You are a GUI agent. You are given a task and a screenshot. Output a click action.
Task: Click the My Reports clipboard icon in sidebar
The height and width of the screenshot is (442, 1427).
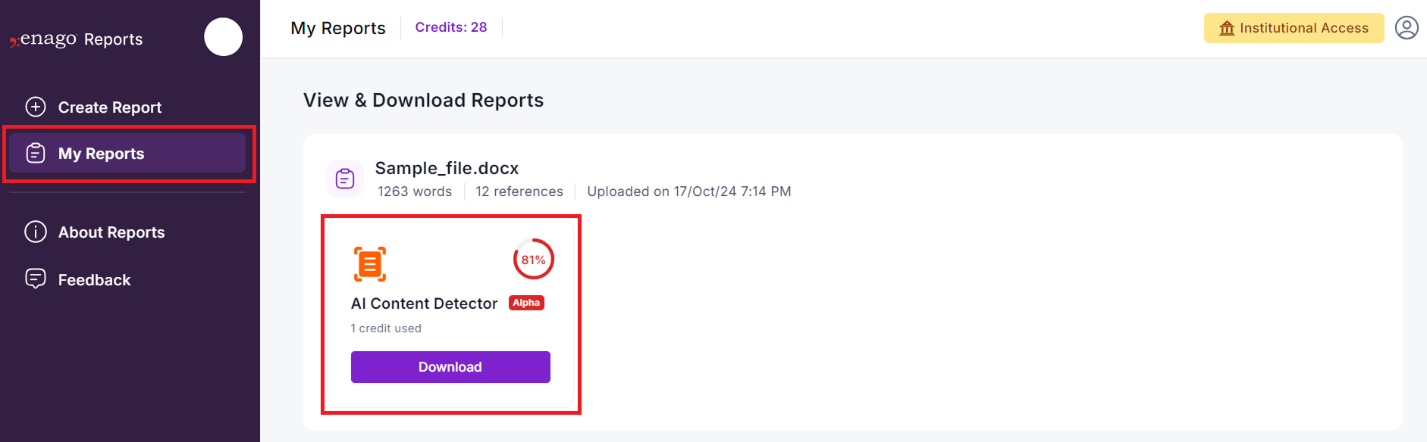(36, 153)
